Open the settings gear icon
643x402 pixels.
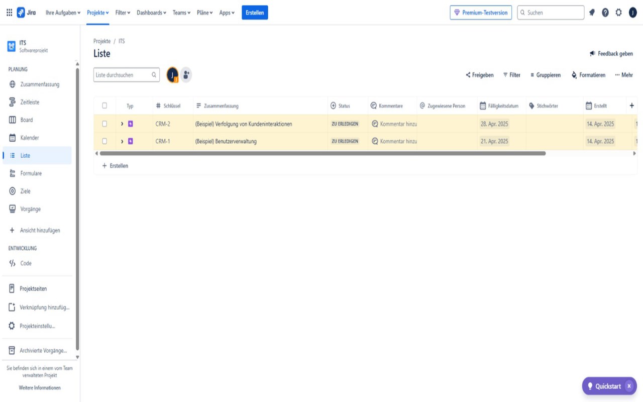618,13
